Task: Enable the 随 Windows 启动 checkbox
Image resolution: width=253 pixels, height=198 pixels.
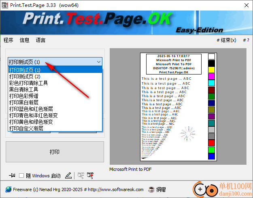Action: [x=21, y=176]
